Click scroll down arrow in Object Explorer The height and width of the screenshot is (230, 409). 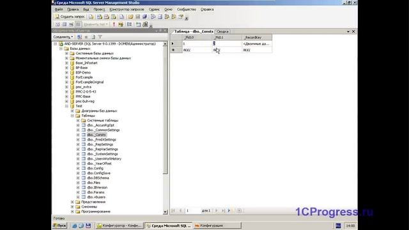pyautogui.click(x=165, y=212)
